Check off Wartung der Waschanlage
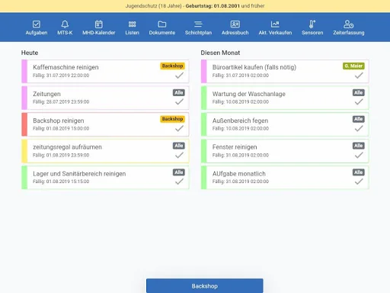390x293 pixels. click(359, 101)
